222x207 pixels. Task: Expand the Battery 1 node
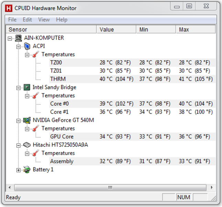pyautogui.click(x=19, y=170)
